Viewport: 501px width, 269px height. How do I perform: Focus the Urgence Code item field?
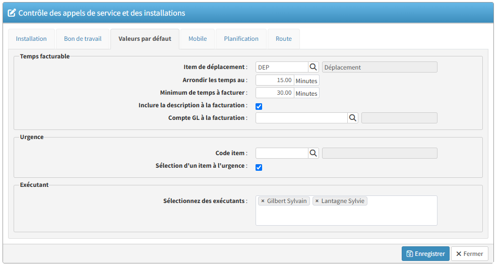[x=282, y=153]
